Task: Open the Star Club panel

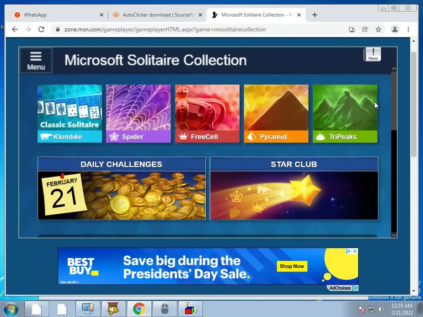Action: pos(294,188)
